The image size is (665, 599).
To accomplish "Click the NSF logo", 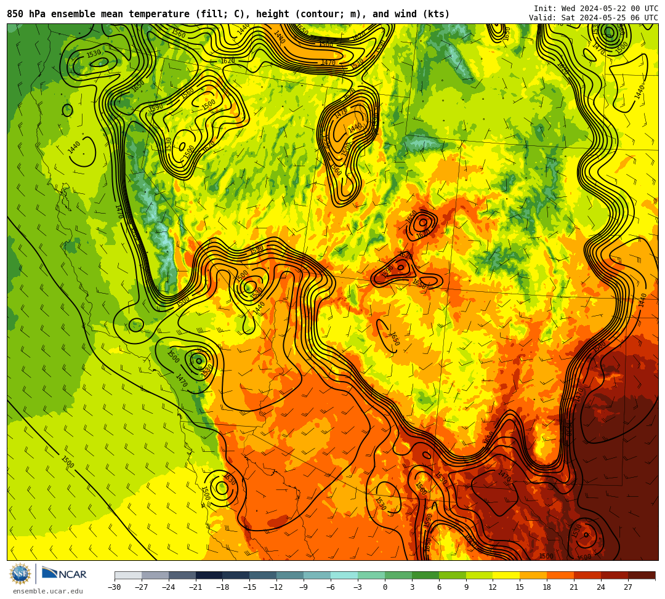I will coord(20,574).
